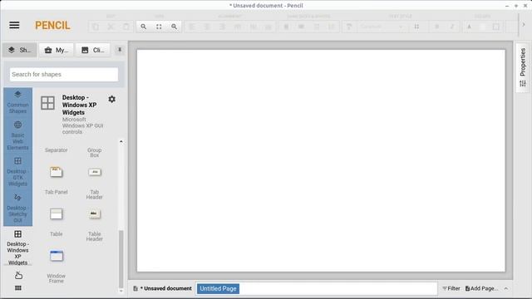Select the Group Box shape label
The image size is (532, 299).
pos(94,153)
